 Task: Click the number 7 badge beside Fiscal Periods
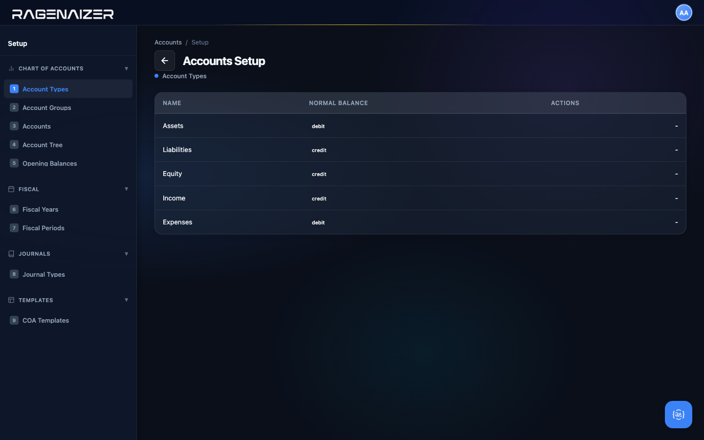[14, 228]
